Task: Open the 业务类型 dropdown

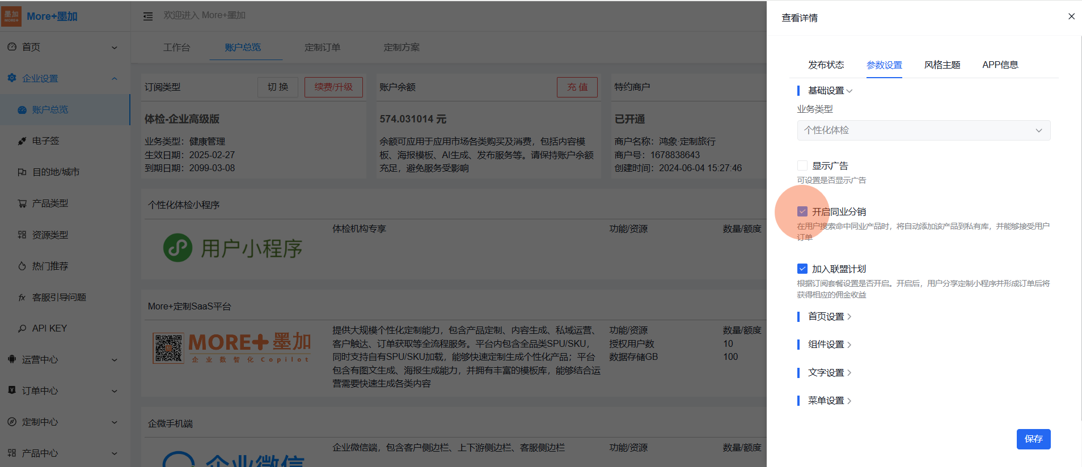Action: [923, 130]
